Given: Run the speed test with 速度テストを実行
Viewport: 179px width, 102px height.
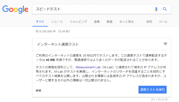Looking at the screenshot, I should pyautogui.click(x=152, y=90).
